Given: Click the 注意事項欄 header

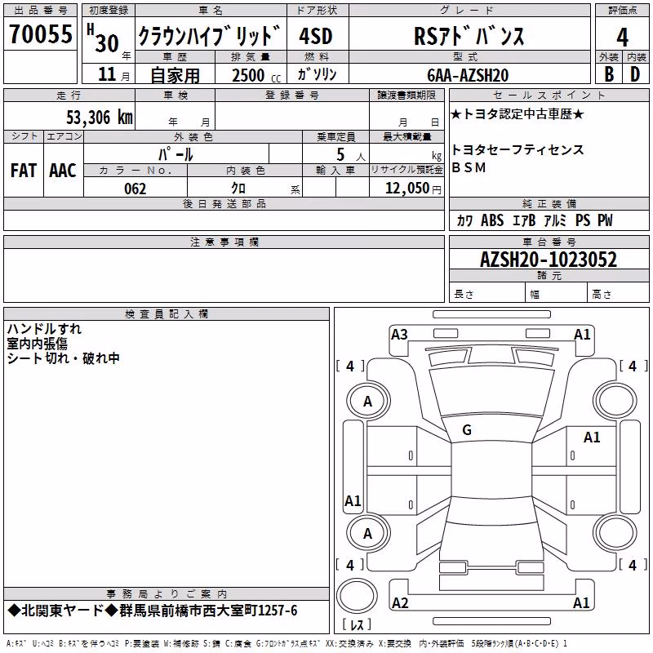Looking at the screenshot, I should 224,242.
